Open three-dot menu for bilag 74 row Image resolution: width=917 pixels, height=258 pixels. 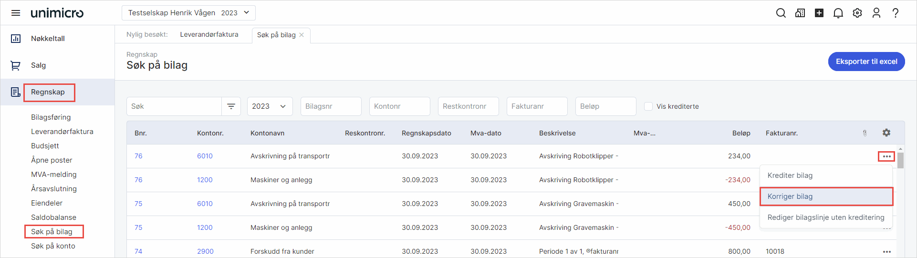pos(886,251)
